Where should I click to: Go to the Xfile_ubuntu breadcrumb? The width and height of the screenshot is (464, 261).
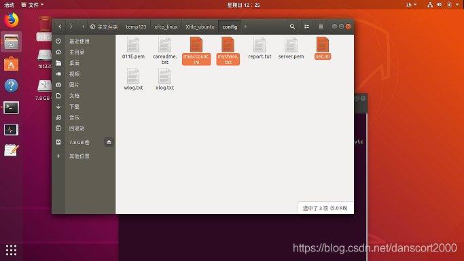[x=200, y=27]
